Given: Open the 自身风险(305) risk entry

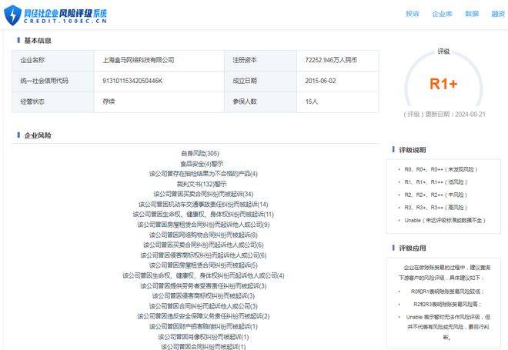Looking at the screenshot, I should 200,153.
